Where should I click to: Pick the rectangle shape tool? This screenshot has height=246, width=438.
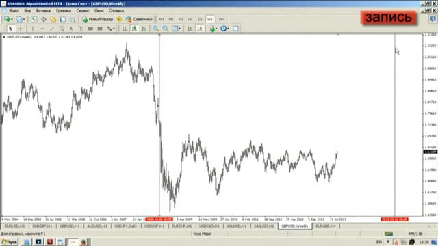100,29
